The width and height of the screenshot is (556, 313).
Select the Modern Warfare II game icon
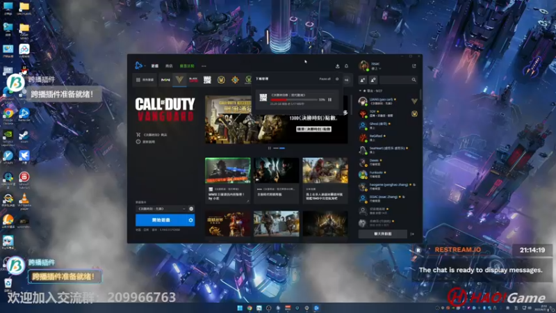pyautogui.click(x=165, y=80)
